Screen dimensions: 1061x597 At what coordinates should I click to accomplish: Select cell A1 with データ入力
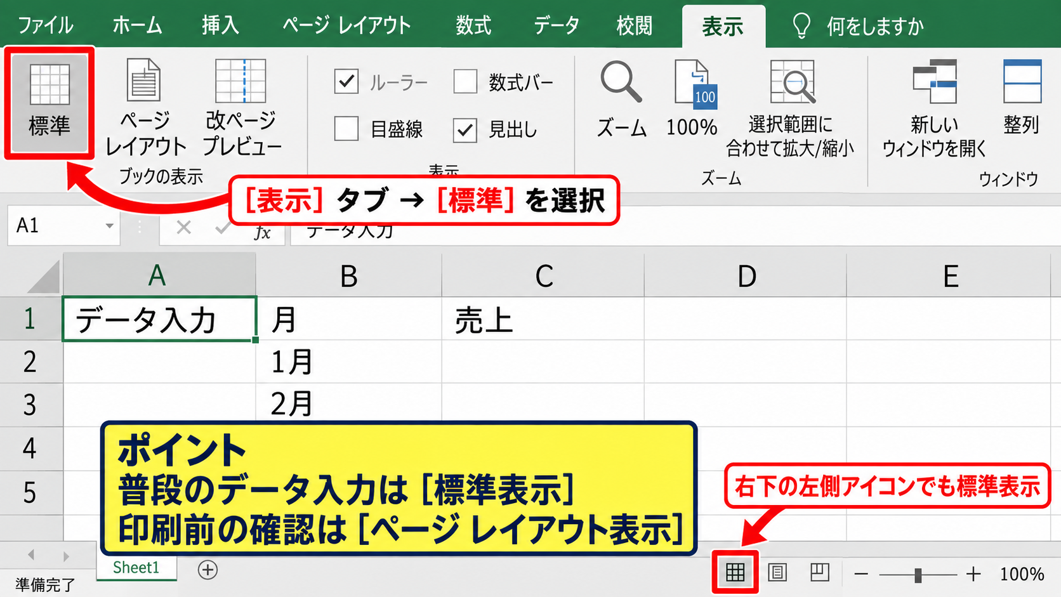pos(159,319)
